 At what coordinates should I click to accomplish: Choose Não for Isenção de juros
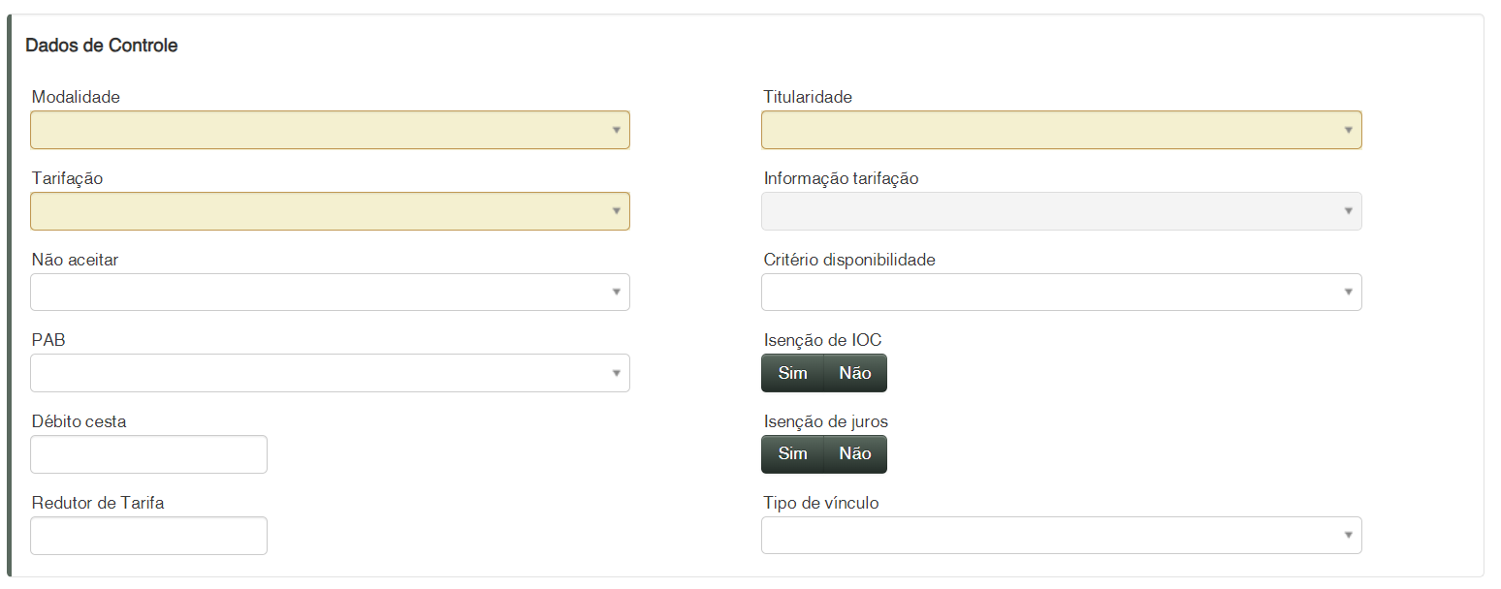click(x=855, y=454)
